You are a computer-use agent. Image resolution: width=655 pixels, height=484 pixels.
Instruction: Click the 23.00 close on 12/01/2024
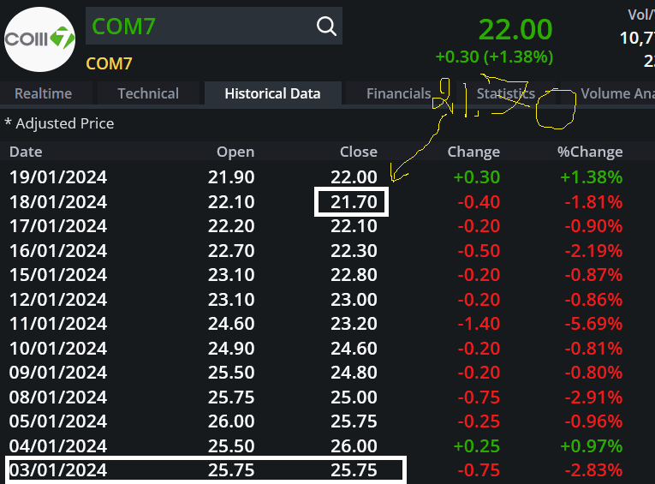(x=354, y=300)
